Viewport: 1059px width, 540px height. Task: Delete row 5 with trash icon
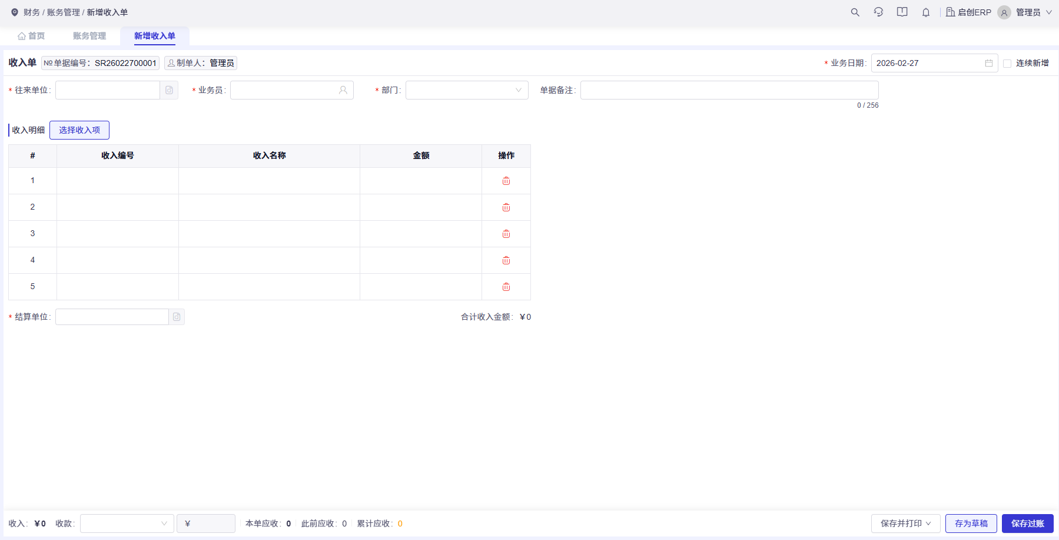(506, 287)
